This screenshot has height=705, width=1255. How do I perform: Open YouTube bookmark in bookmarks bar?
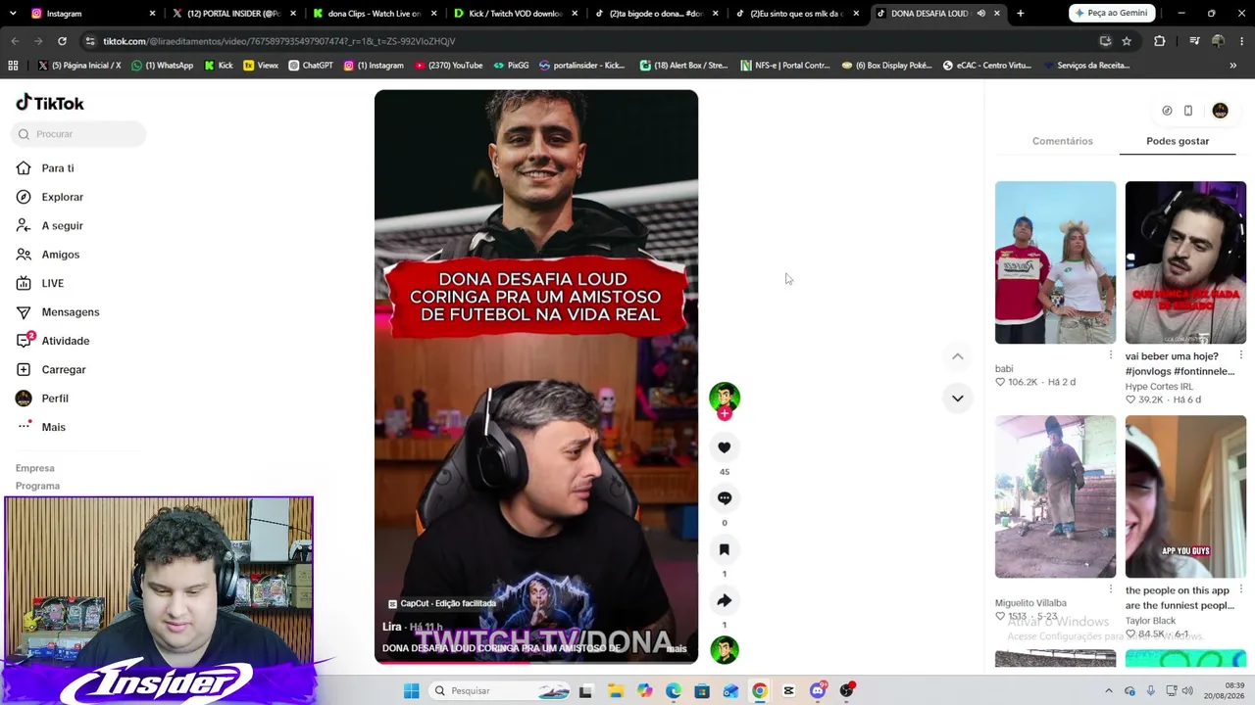point(448,66)
